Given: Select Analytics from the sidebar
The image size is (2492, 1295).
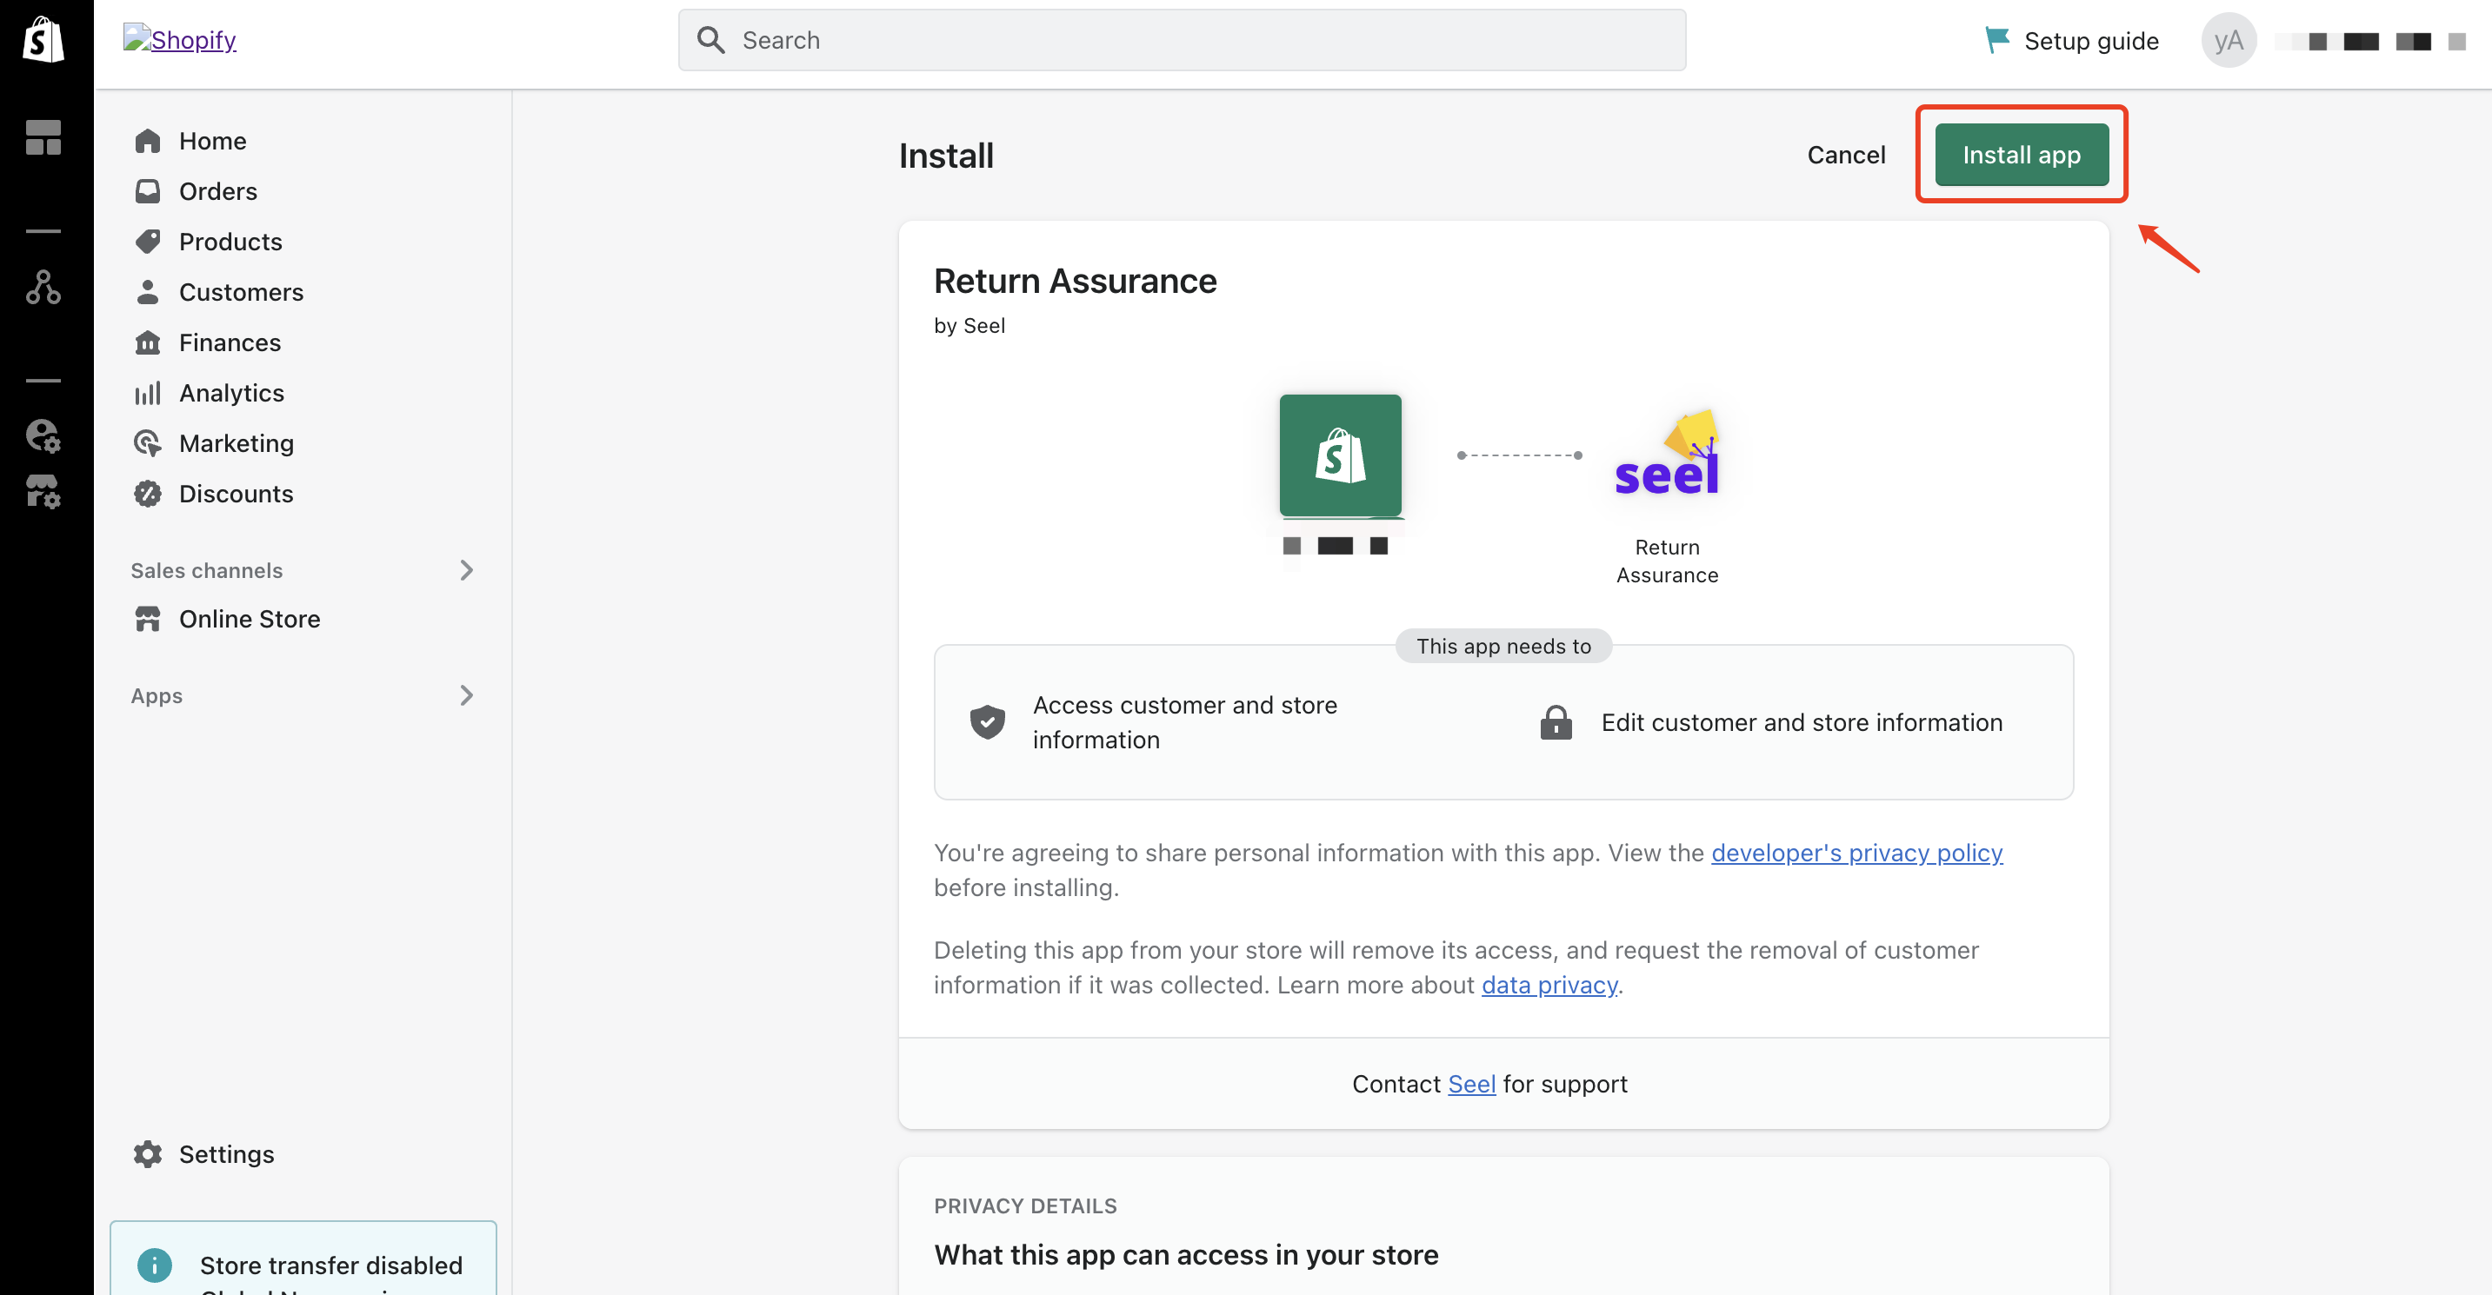Looking at the screenshot, I should 231,393.
